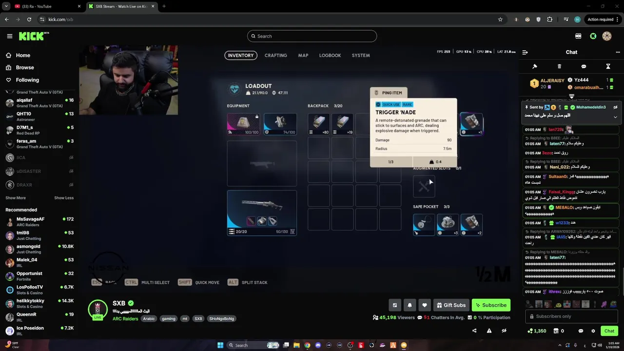Reload the page with refresh icon
624x351 pixels.
(x=29, y=19)
